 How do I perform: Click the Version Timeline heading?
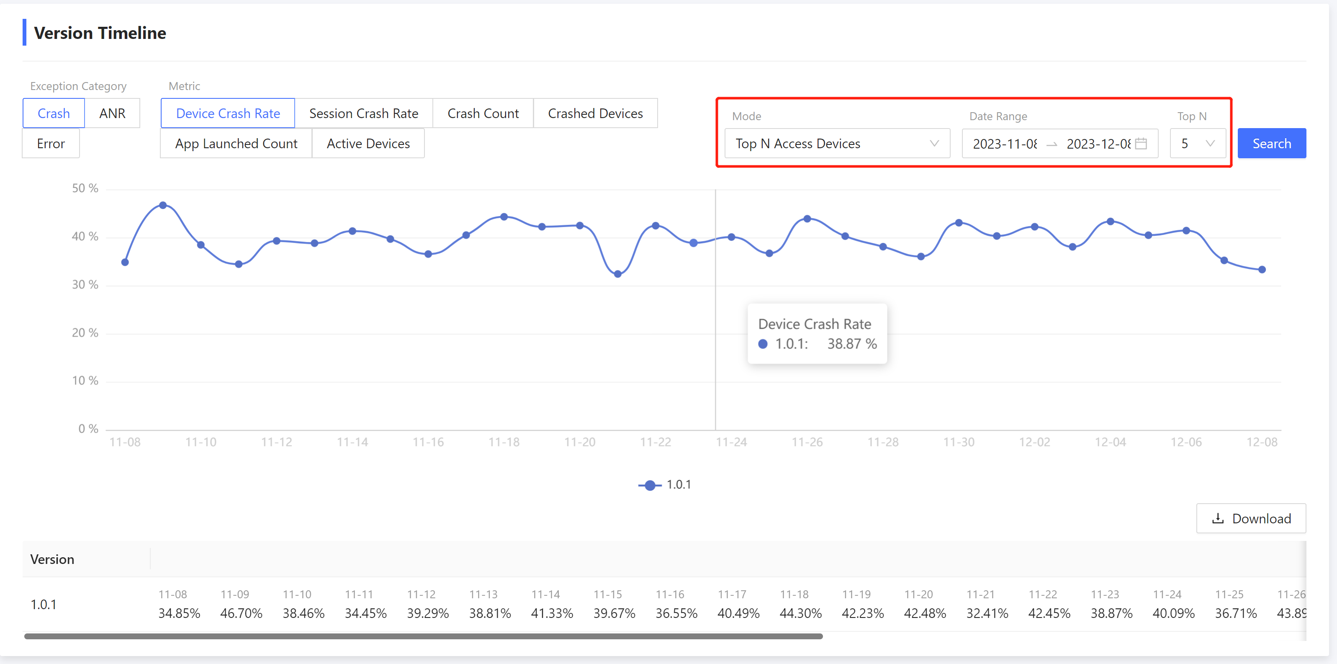point(100,33)
